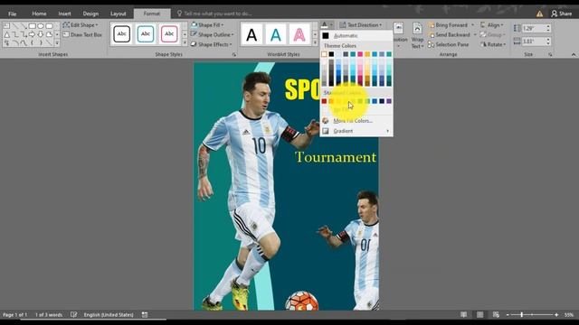The image size is (579, 325).
Task: Switch to the Home tab
Action: pos(39,14)
